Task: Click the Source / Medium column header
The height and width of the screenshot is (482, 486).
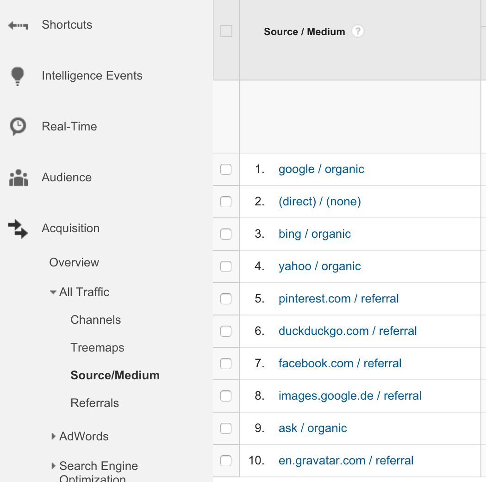Action: (x=305, y=31)
